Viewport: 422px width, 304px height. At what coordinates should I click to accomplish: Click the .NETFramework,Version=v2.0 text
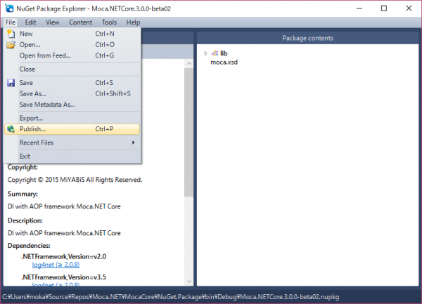64,256
